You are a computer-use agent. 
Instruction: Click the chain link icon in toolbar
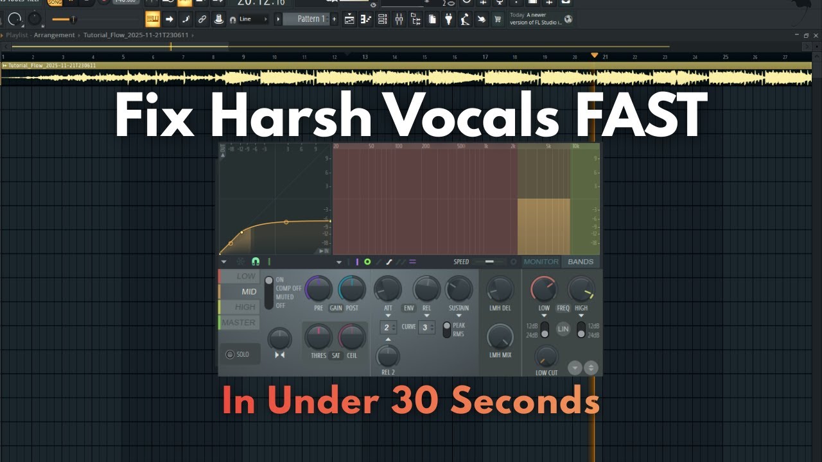202,19
